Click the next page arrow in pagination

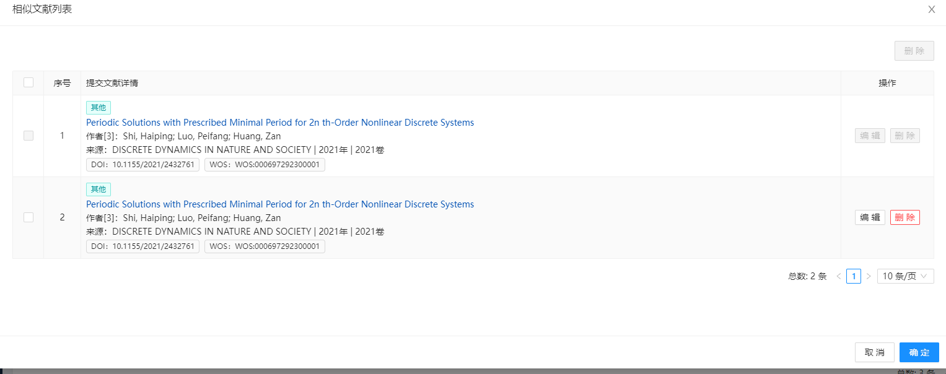tap(868, 276)
